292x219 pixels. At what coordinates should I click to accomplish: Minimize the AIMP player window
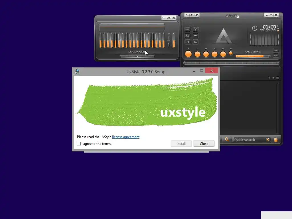pos(267,15)
